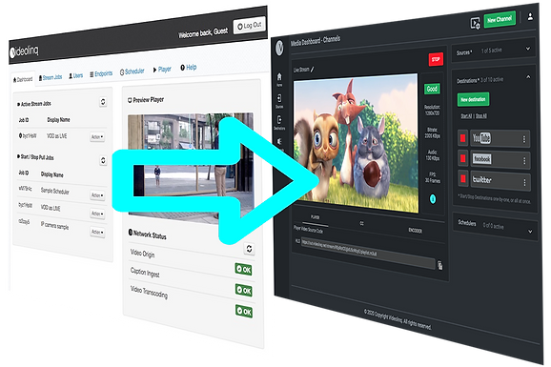Open the three-dot menu for Twitter destination

tap(524, 182)
